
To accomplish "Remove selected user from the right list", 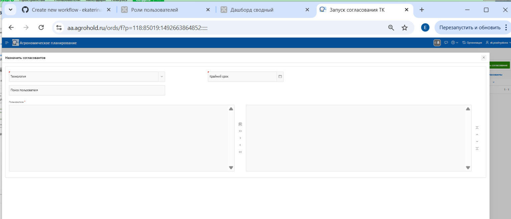I will point(240,145).
